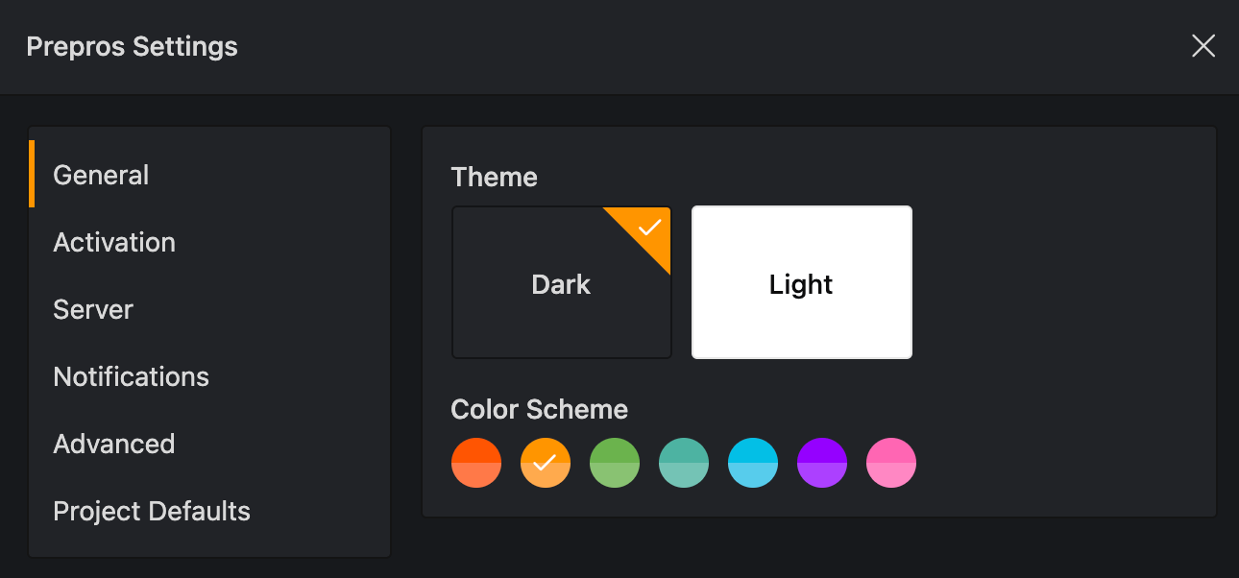This screenshot has height=578, width=1239.
Task: Select the Dark theme card
Action: click(x=562, y=282)
